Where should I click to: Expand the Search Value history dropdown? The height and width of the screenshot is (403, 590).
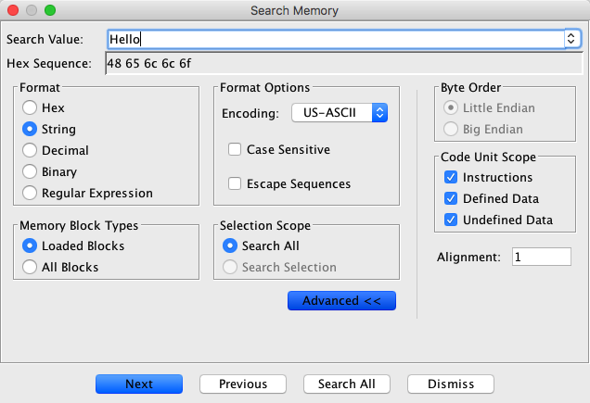571,39
